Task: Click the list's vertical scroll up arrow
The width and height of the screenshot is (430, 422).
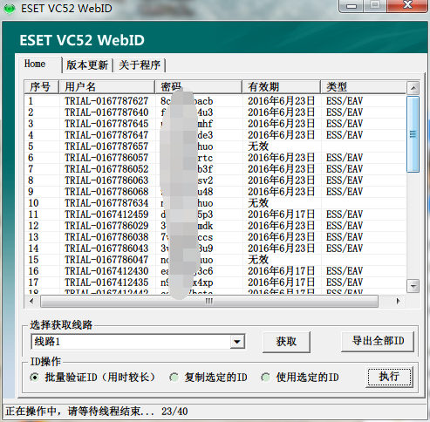Action: click(x=413, y=87)
